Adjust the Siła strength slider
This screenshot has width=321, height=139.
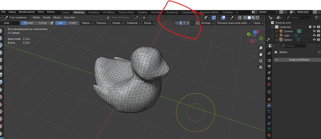click(x=67, y=23)
